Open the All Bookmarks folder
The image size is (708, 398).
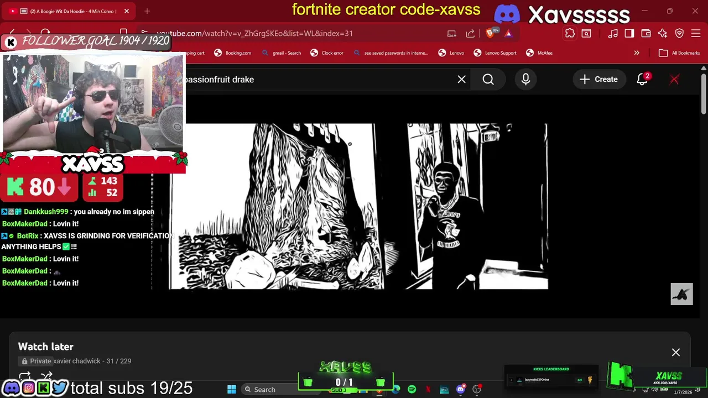[679, 53]
